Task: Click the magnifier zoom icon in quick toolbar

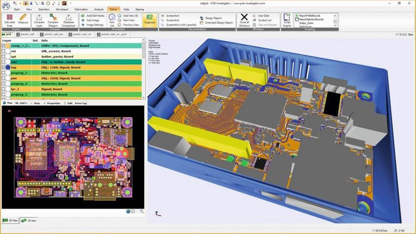Action: (x=15, y=3)
